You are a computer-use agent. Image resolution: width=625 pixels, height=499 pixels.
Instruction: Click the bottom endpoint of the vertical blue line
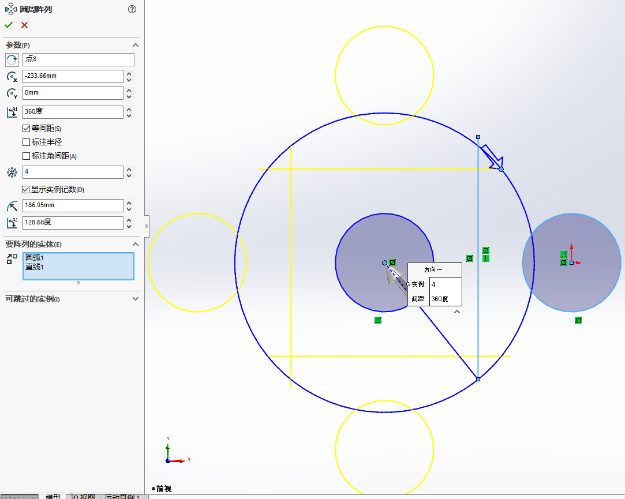[478, 379]
